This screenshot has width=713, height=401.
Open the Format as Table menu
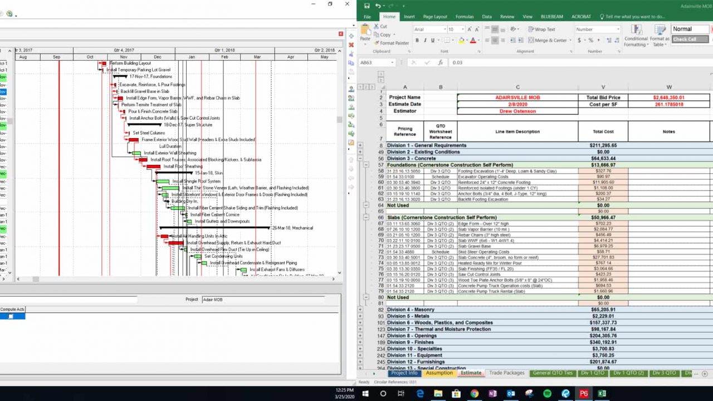click(x=659, y=36)
